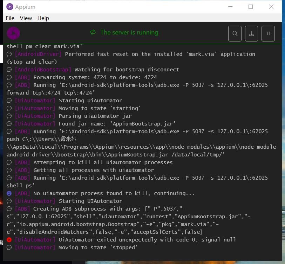Screen dimensions: 285x264
Task: Click the download raw logs button
Action: tap(251, 34)
